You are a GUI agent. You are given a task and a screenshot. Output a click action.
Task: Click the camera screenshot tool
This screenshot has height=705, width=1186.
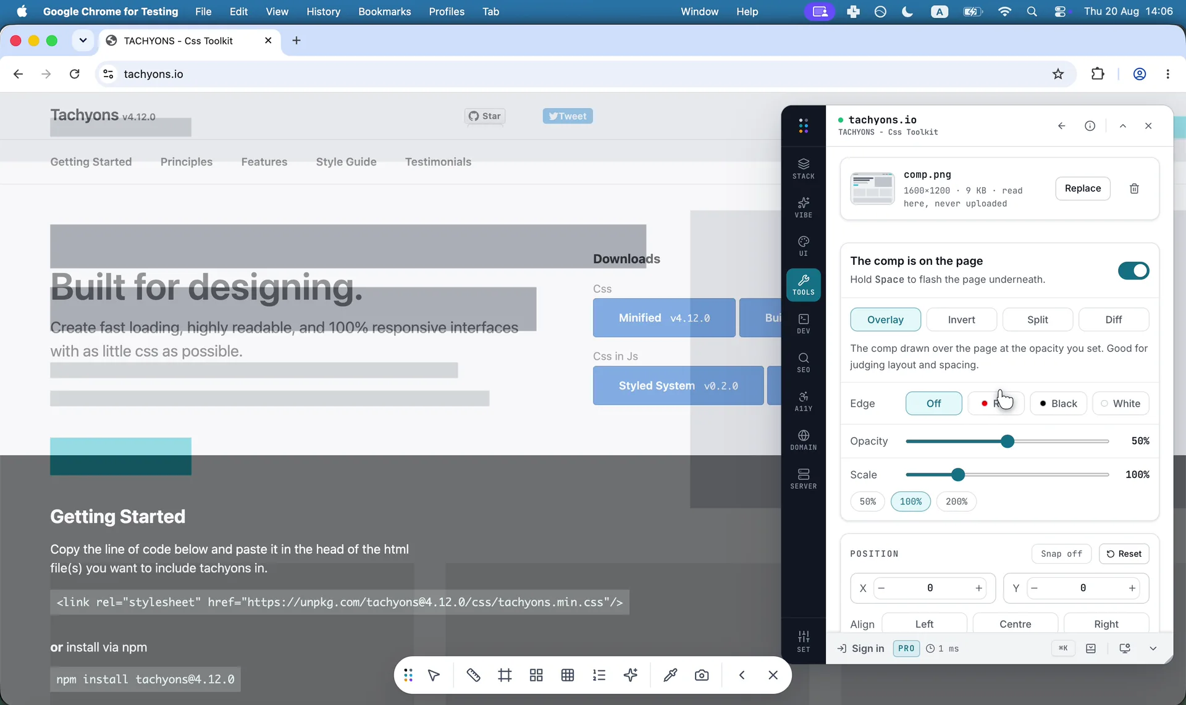click(702, 675)
